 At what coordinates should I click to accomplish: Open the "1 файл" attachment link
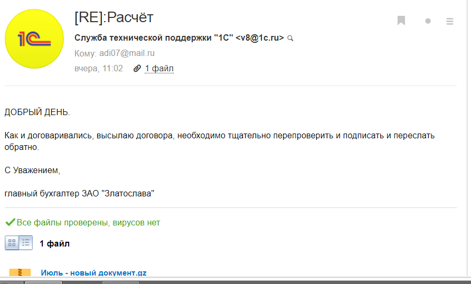point(159,69)
